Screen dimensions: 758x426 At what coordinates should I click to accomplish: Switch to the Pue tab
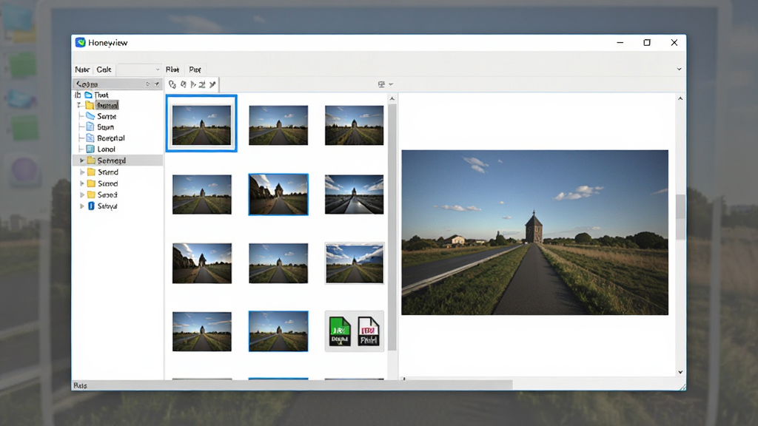point(195,70)
